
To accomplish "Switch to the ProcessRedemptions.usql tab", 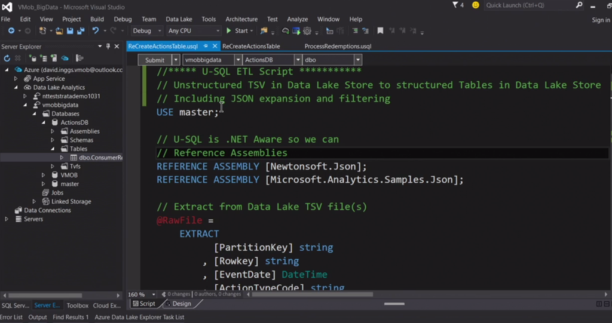I will tap(338, 46).
